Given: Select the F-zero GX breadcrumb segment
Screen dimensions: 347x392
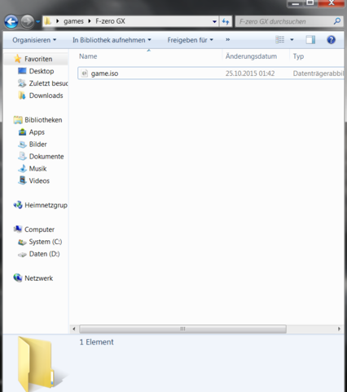Looking at the screenshot, I should tap(110, 21).
